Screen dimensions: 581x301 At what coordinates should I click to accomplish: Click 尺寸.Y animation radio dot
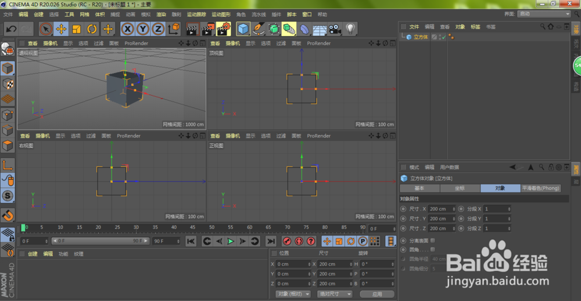pos(403,219)
